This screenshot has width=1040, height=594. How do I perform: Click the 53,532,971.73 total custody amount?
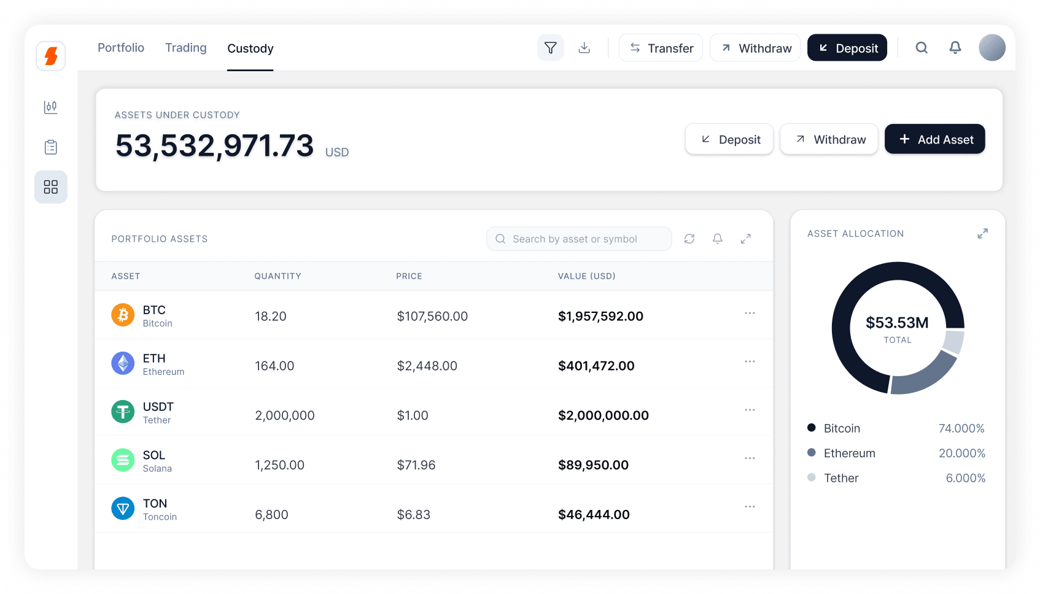(x=214, y=146)
